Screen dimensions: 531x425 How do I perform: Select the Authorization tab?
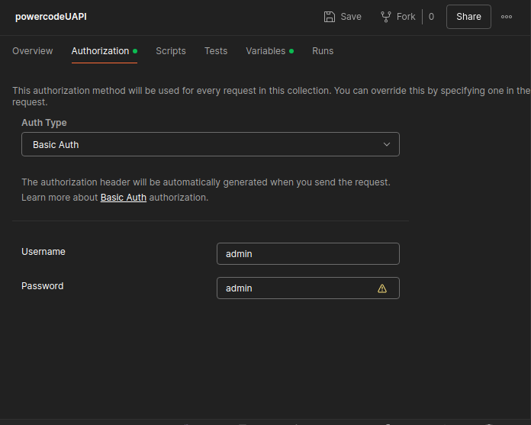pyautogui.click(x=100, y=51)
